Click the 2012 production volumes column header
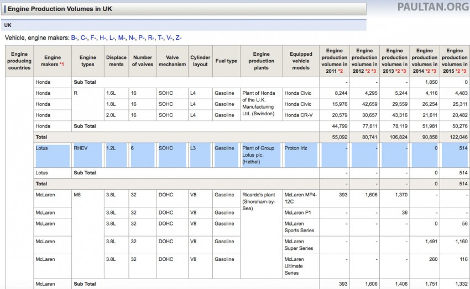The image size is (470, 289). (x=364, y=61)
